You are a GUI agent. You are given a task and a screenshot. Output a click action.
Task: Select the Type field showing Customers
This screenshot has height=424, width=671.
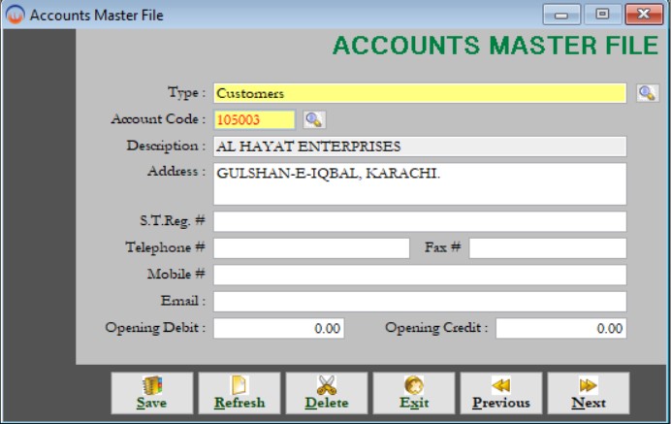tap(420, 93)
